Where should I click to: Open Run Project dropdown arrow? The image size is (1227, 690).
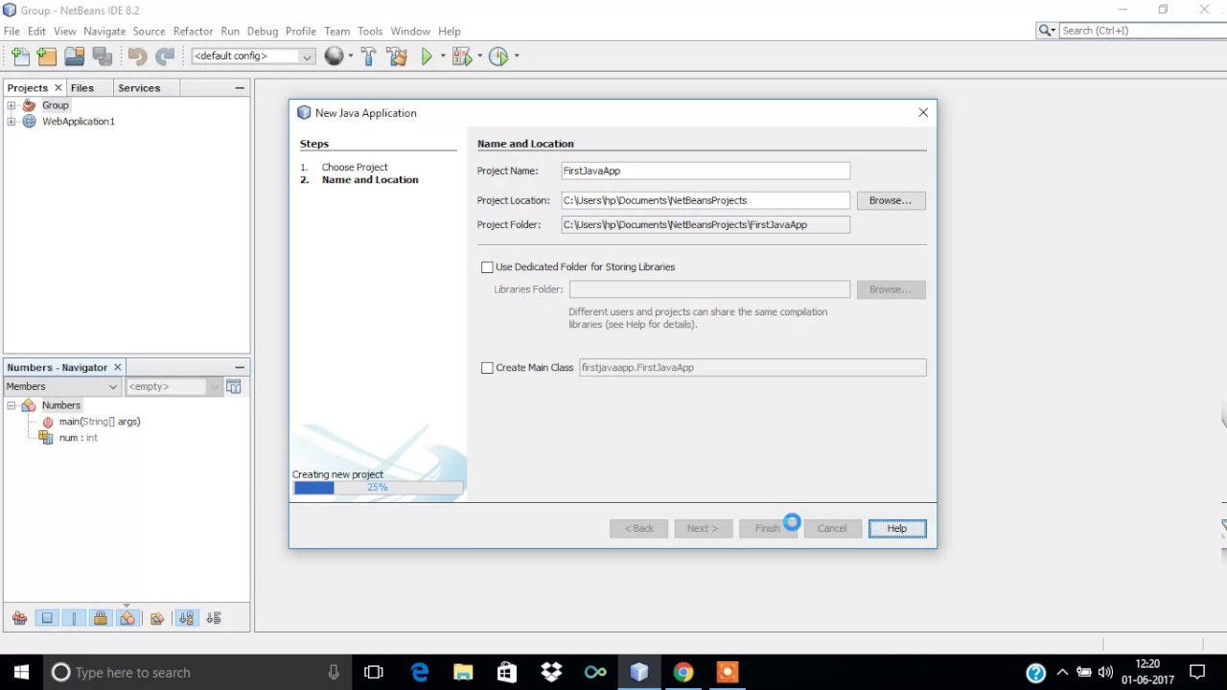pyautogui.click(x=443, y=57)
